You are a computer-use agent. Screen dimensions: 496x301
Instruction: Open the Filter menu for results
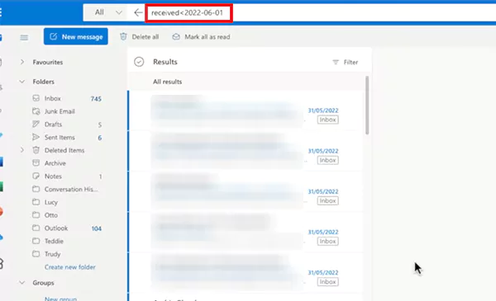click(x=345, y=62)
